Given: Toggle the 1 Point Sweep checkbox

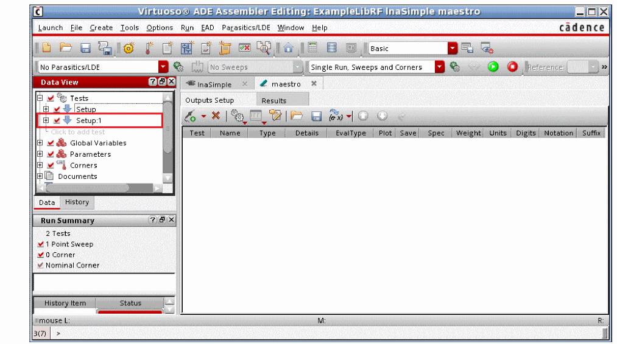Looking at the screenshot, I should (41, 244).
